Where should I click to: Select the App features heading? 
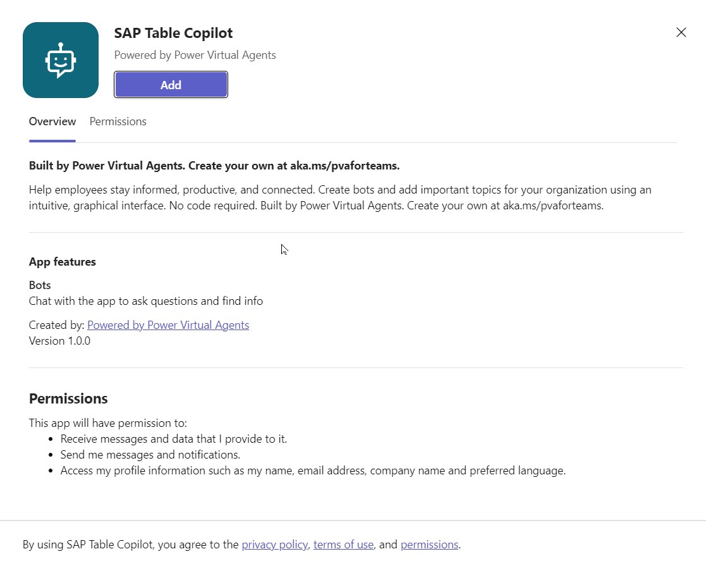pos(63,262)
